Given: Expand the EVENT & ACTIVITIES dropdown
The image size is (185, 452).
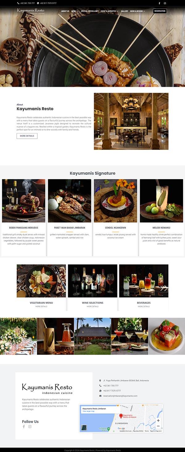Looking at the screenshot, I should pos(109,11).
